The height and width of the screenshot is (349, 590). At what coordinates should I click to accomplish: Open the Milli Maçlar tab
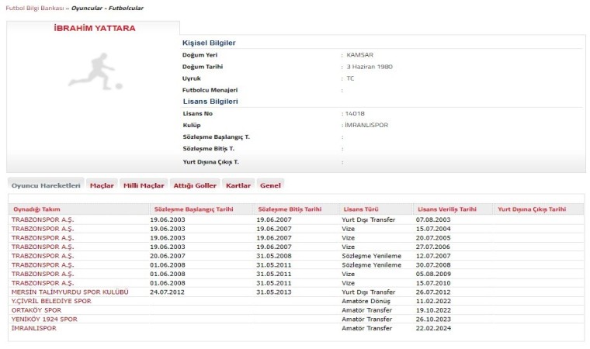point(144,185)
